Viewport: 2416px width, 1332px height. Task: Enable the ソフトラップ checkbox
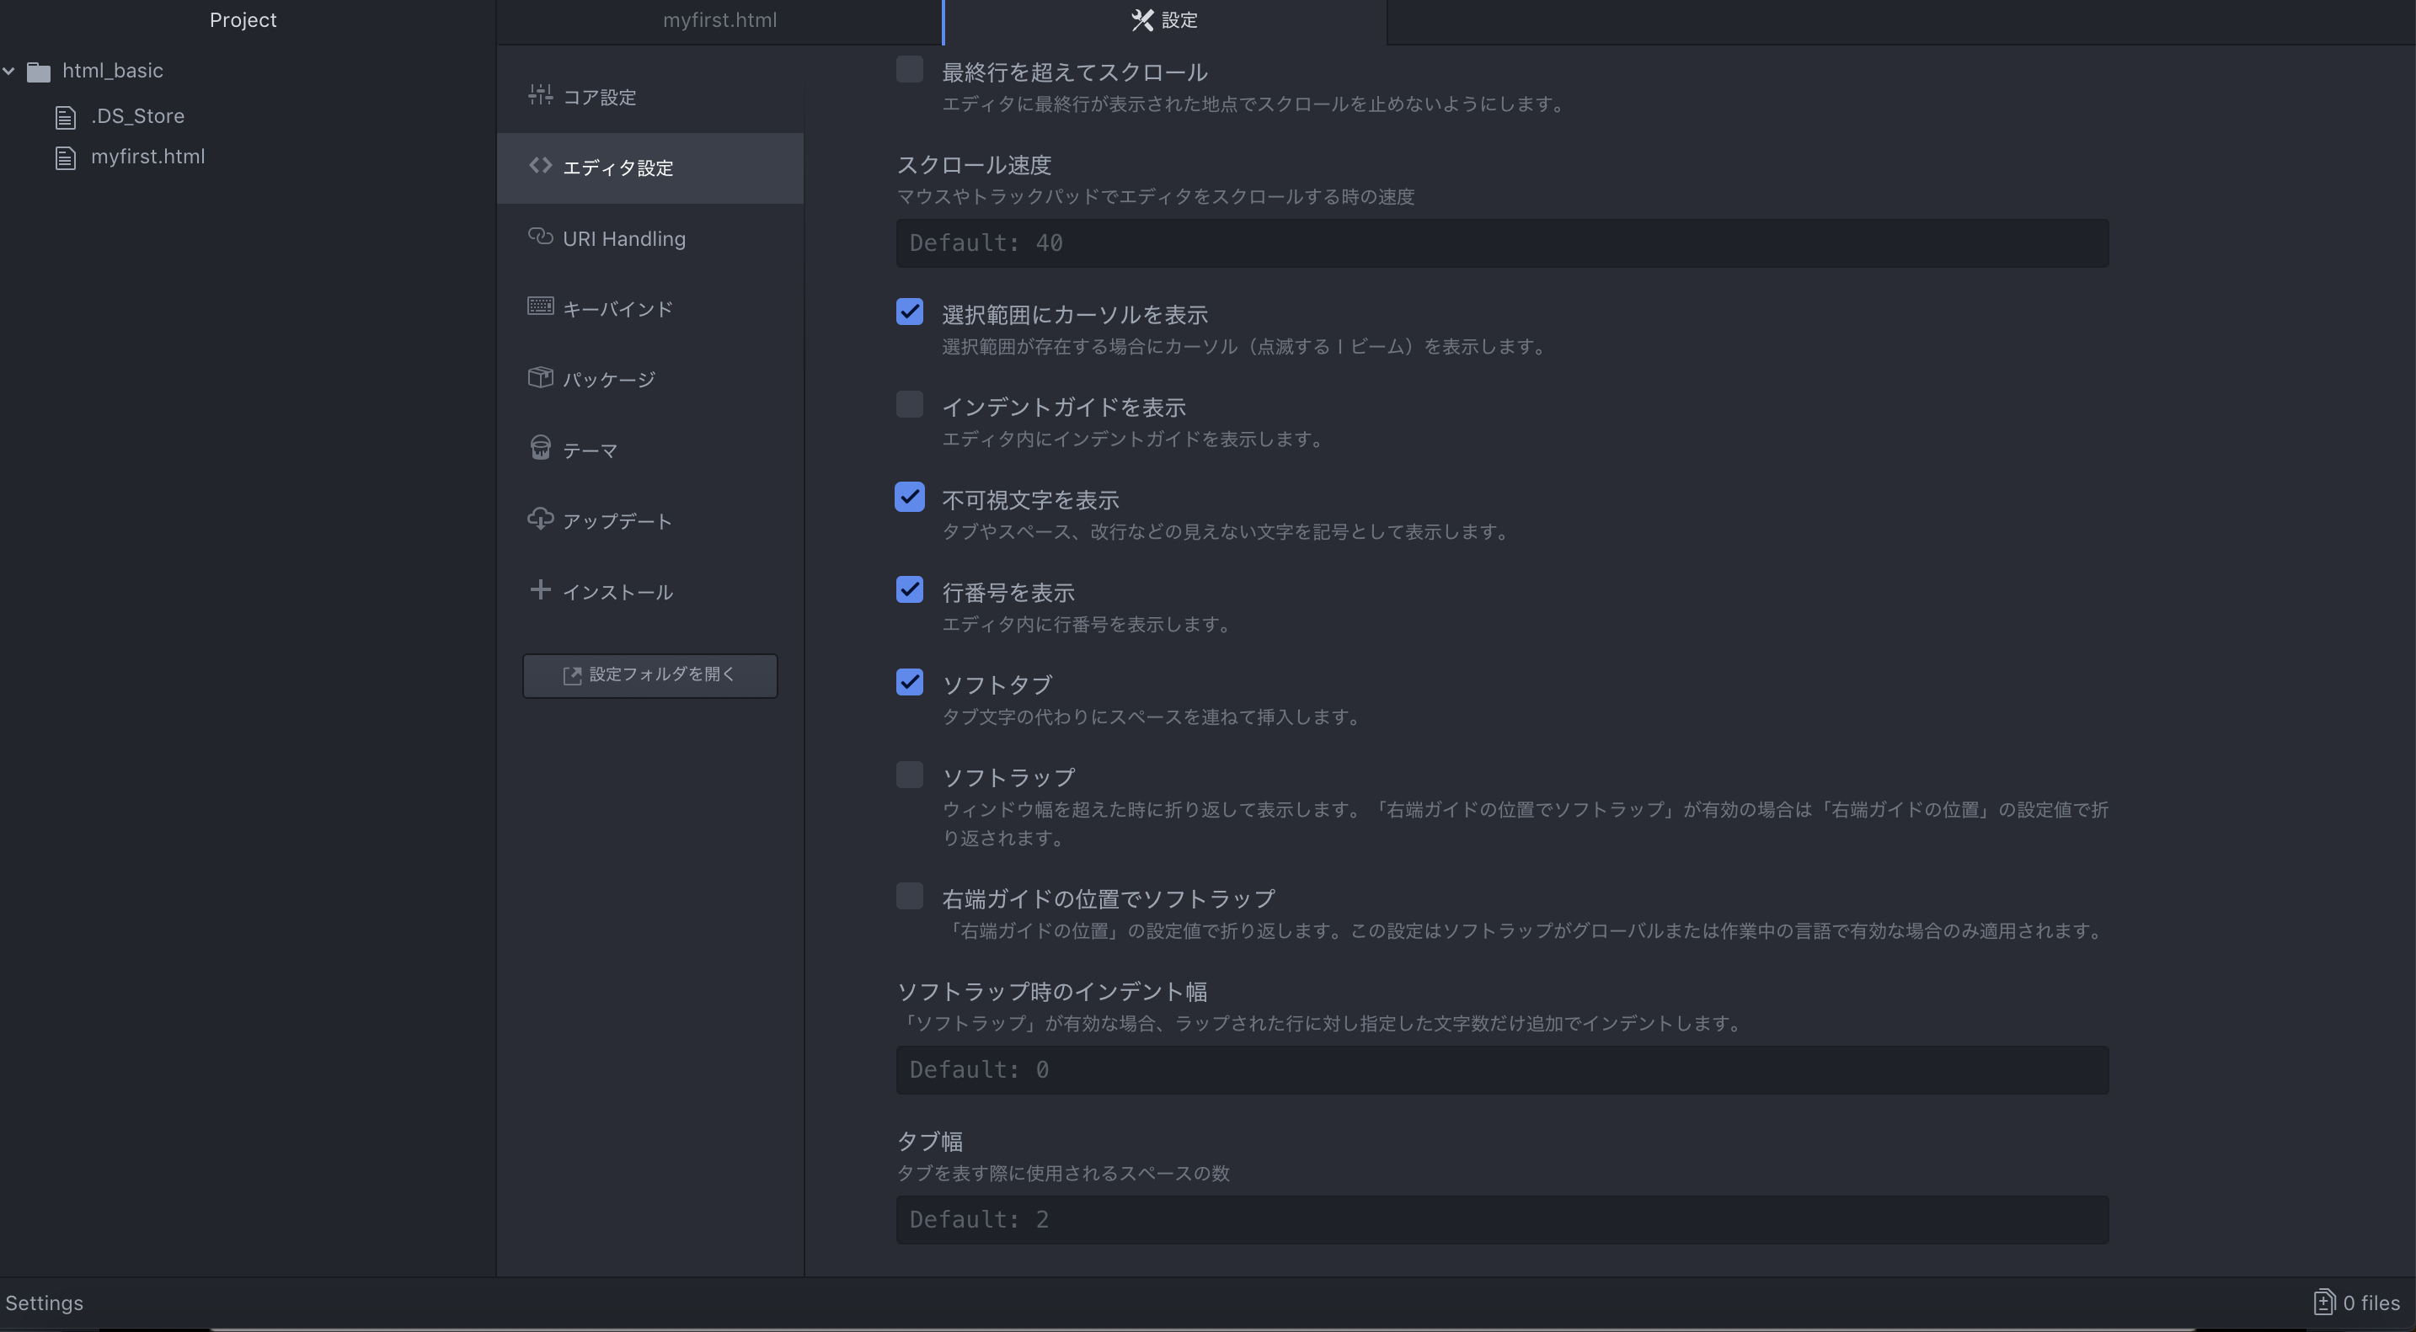point(909,775)
